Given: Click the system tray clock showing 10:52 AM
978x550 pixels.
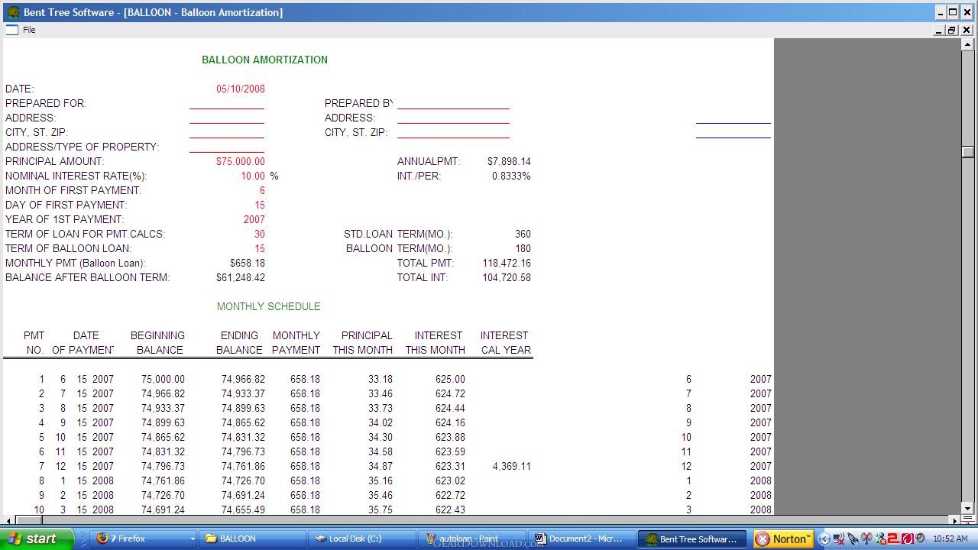Looking at the screenshot, I should click(x=950, y=539).
